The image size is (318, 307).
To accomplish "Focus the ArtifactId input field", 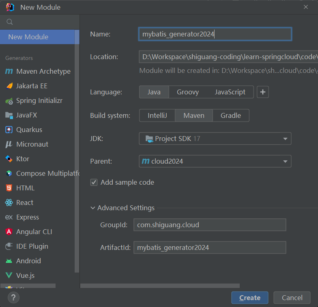I will click(210, 247).
